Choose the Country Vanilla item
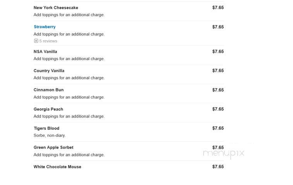This screenshot has height=185, width=293. (49, 71)
